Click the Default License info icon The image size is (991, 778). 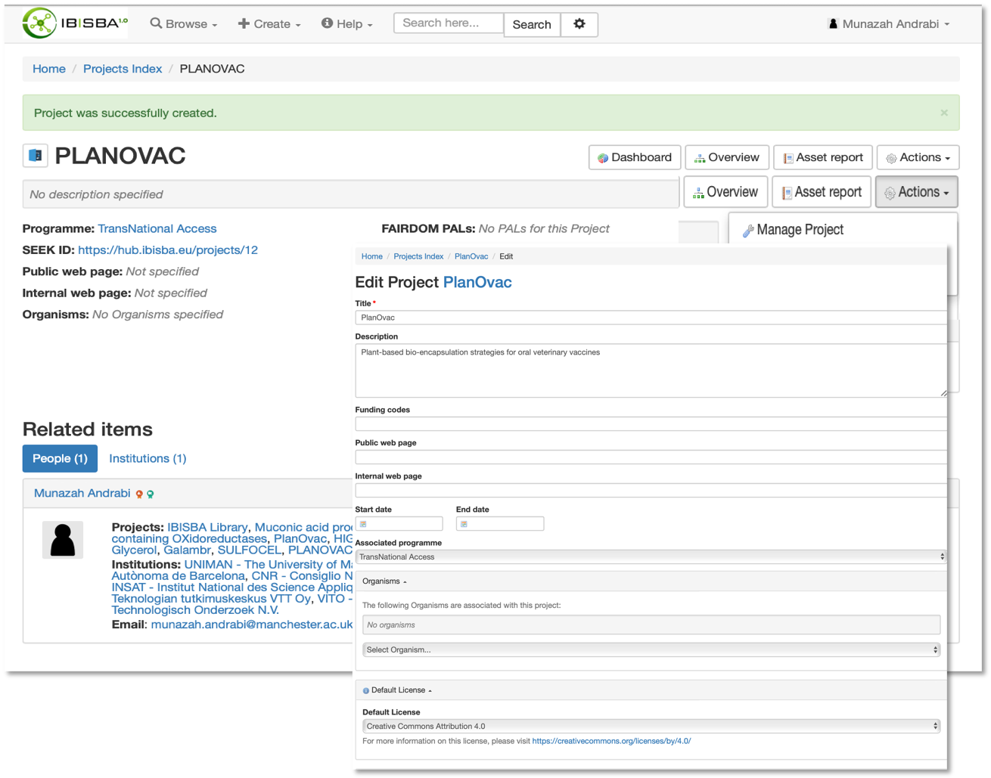pos(366,690)
